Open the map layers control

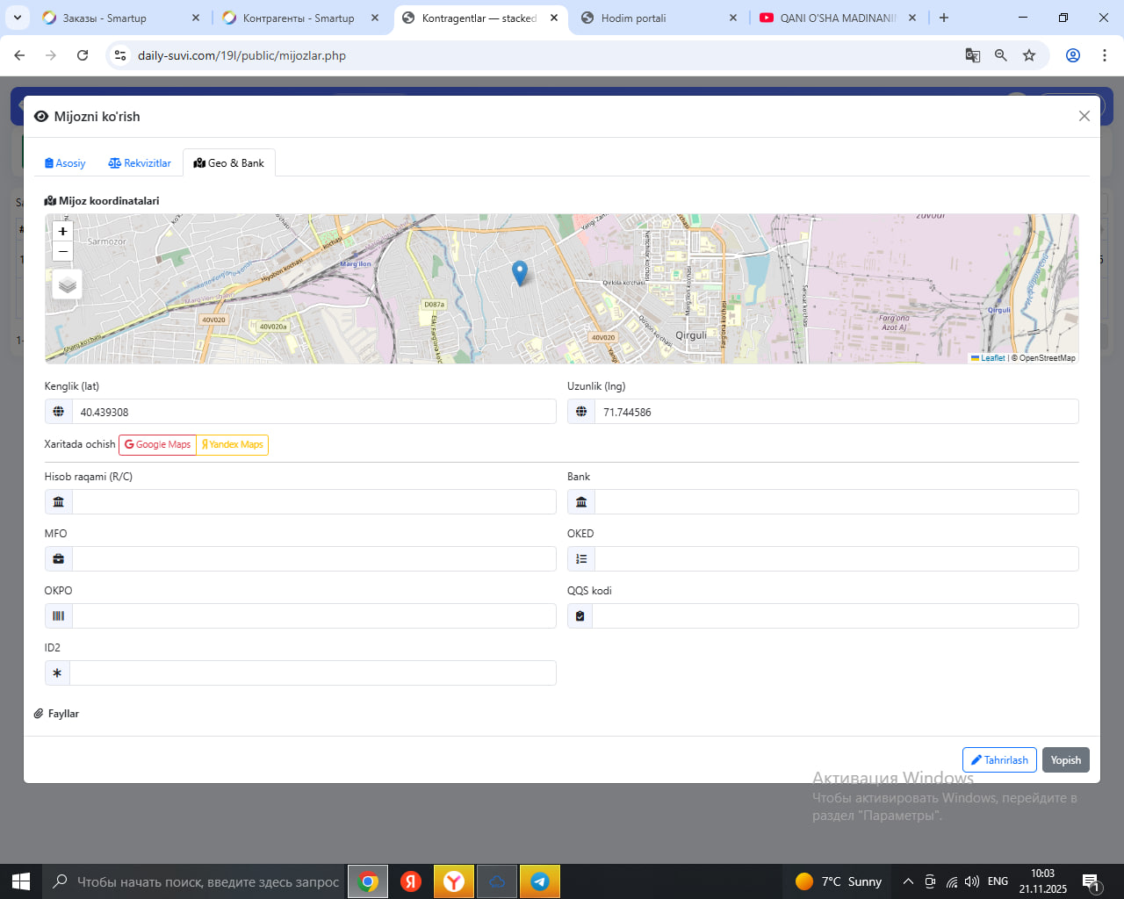68,285
